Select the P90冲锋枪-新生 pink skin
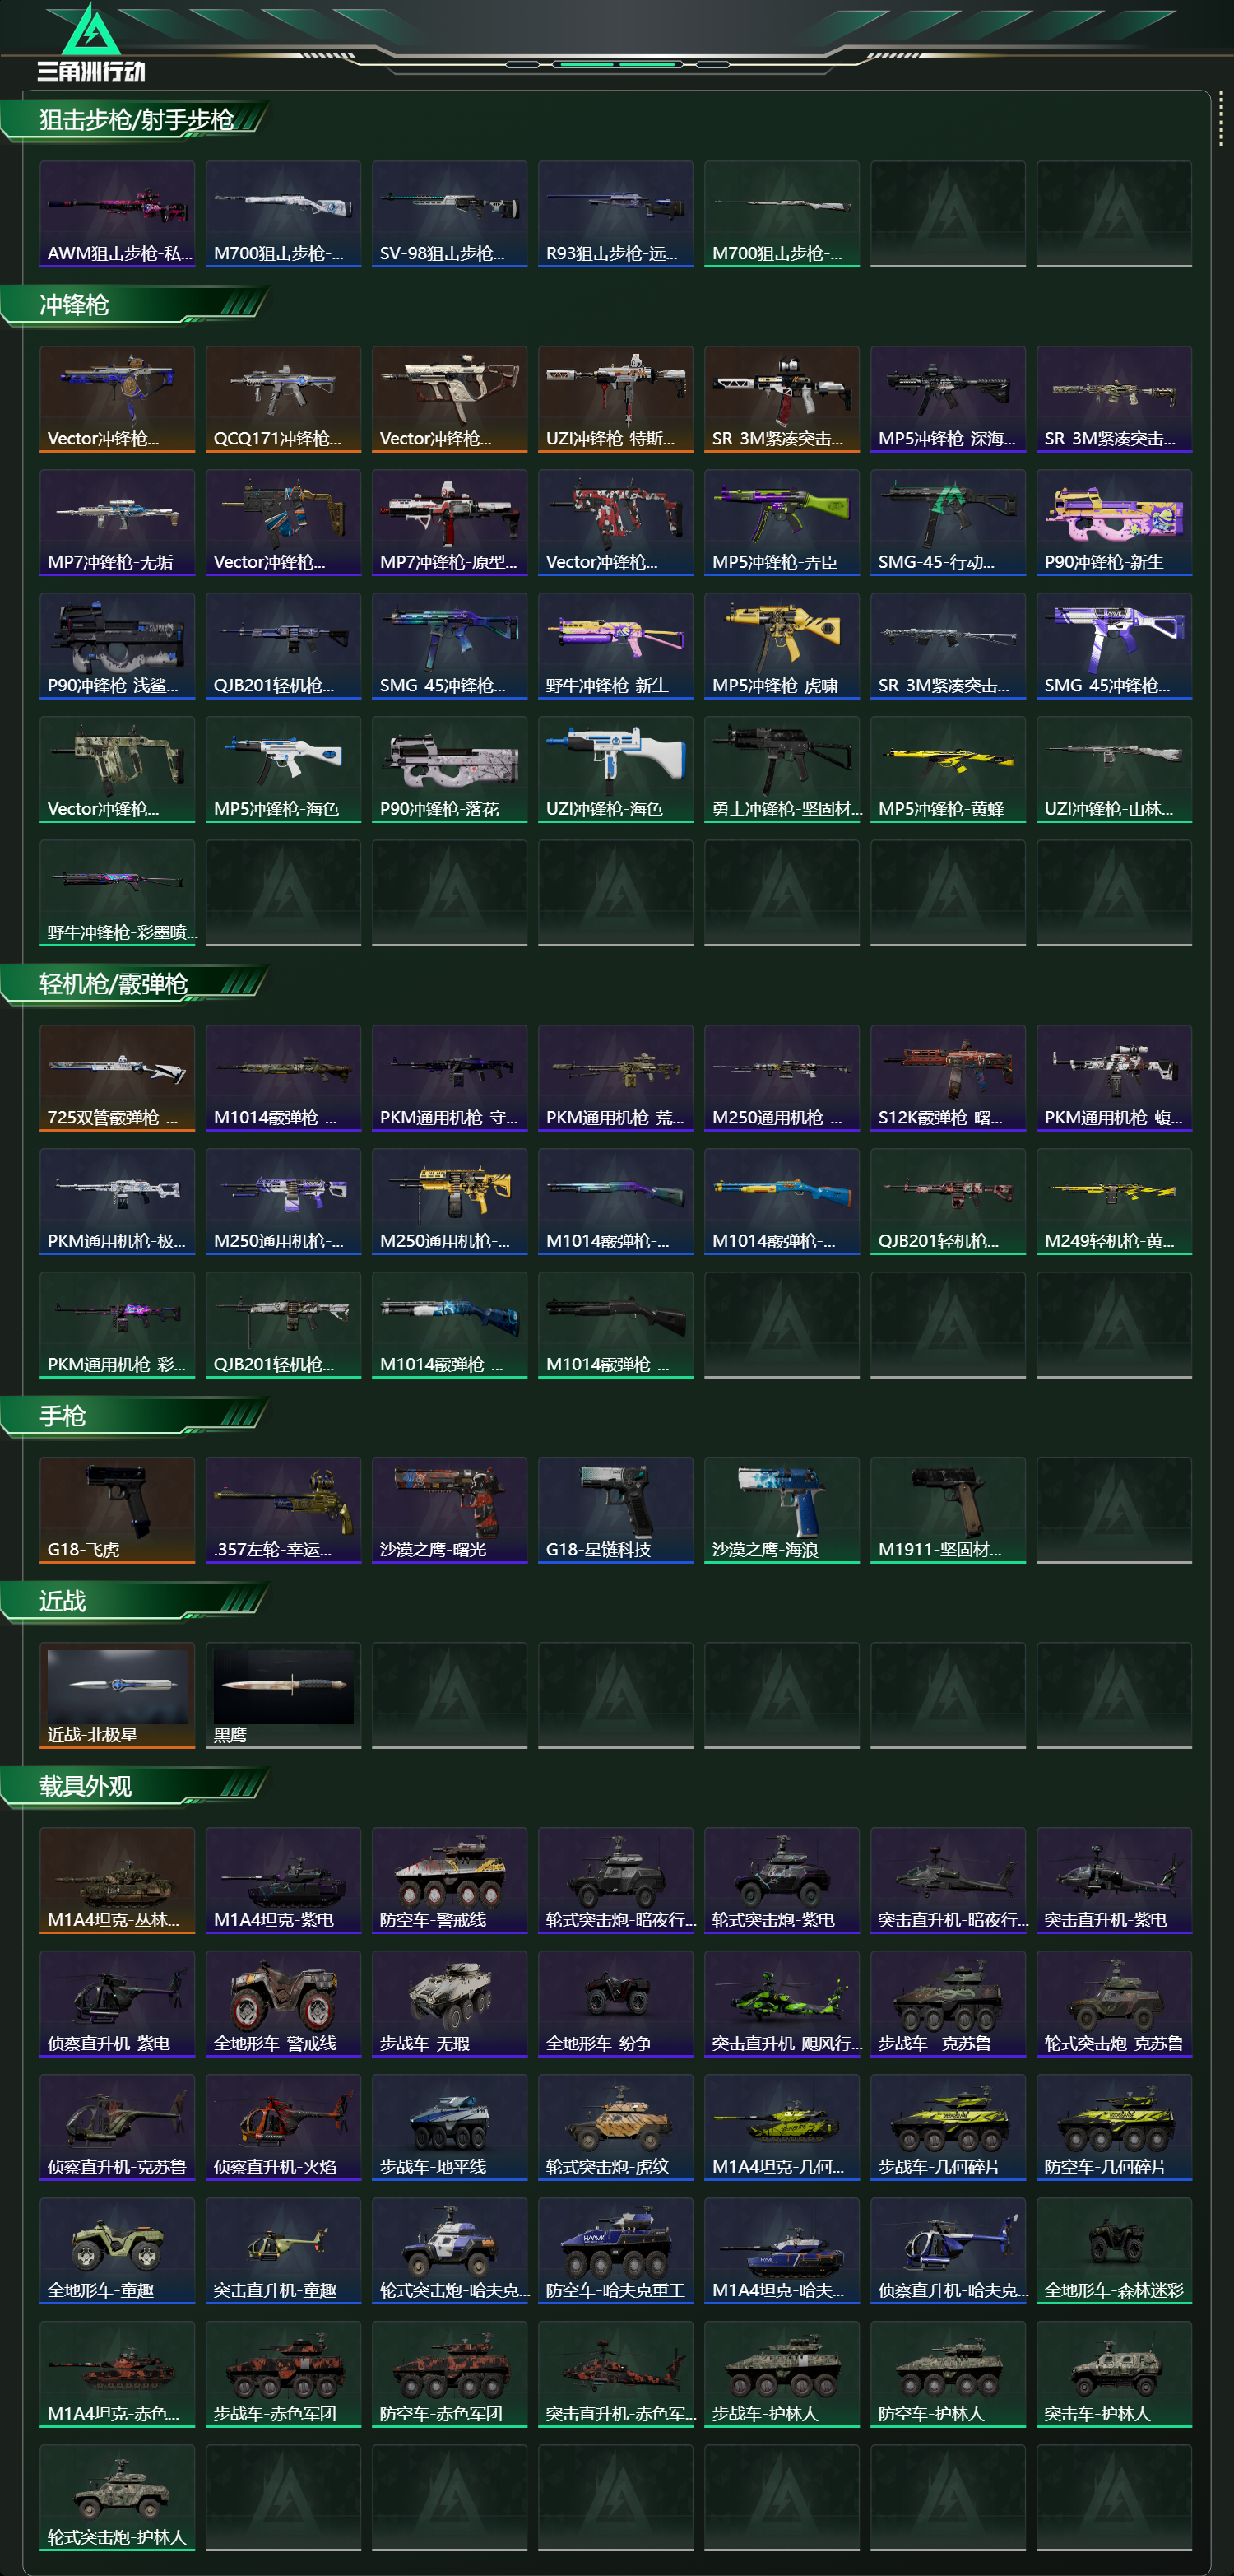 1113,522
